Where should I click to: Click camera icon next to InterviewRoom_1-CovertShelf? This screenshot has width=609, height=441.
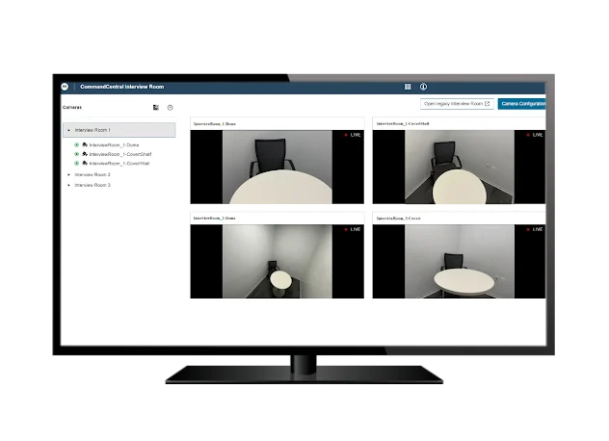[x=85, y=154]
